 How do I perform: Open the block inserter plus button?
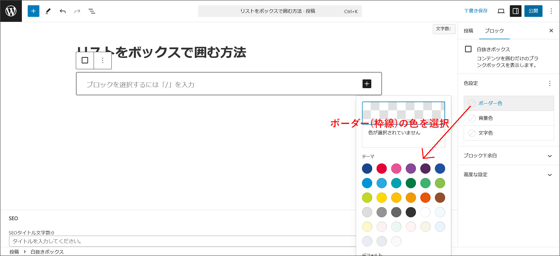pos(34,11)
